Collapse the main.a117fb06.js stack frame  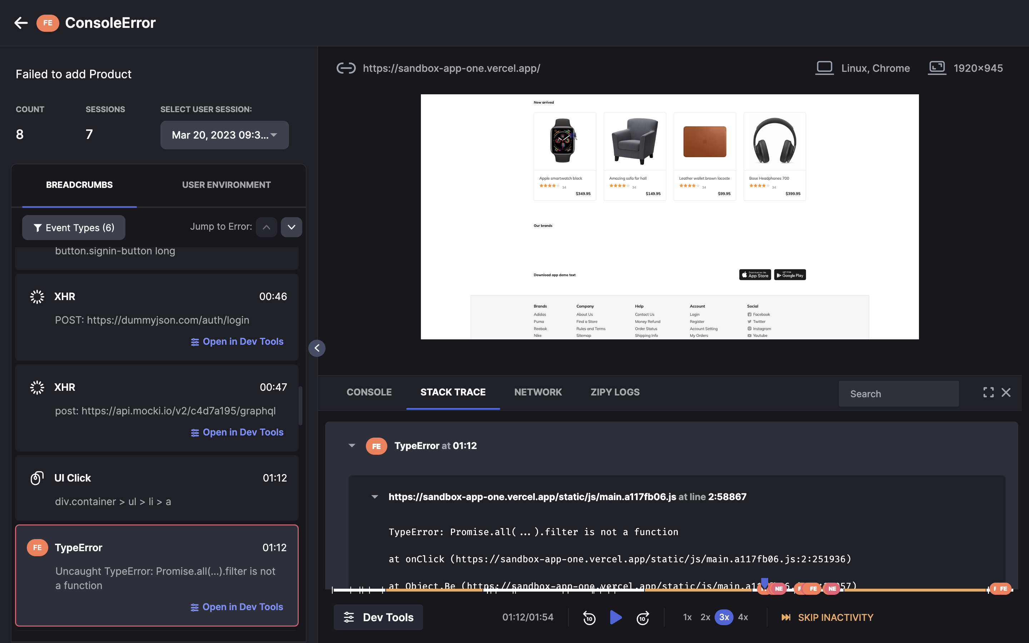coord(374,497)
